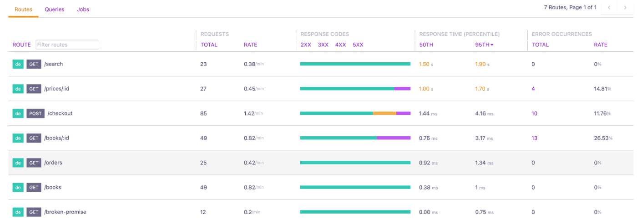Click the GET badge beside /orders

tap(34, 163)
